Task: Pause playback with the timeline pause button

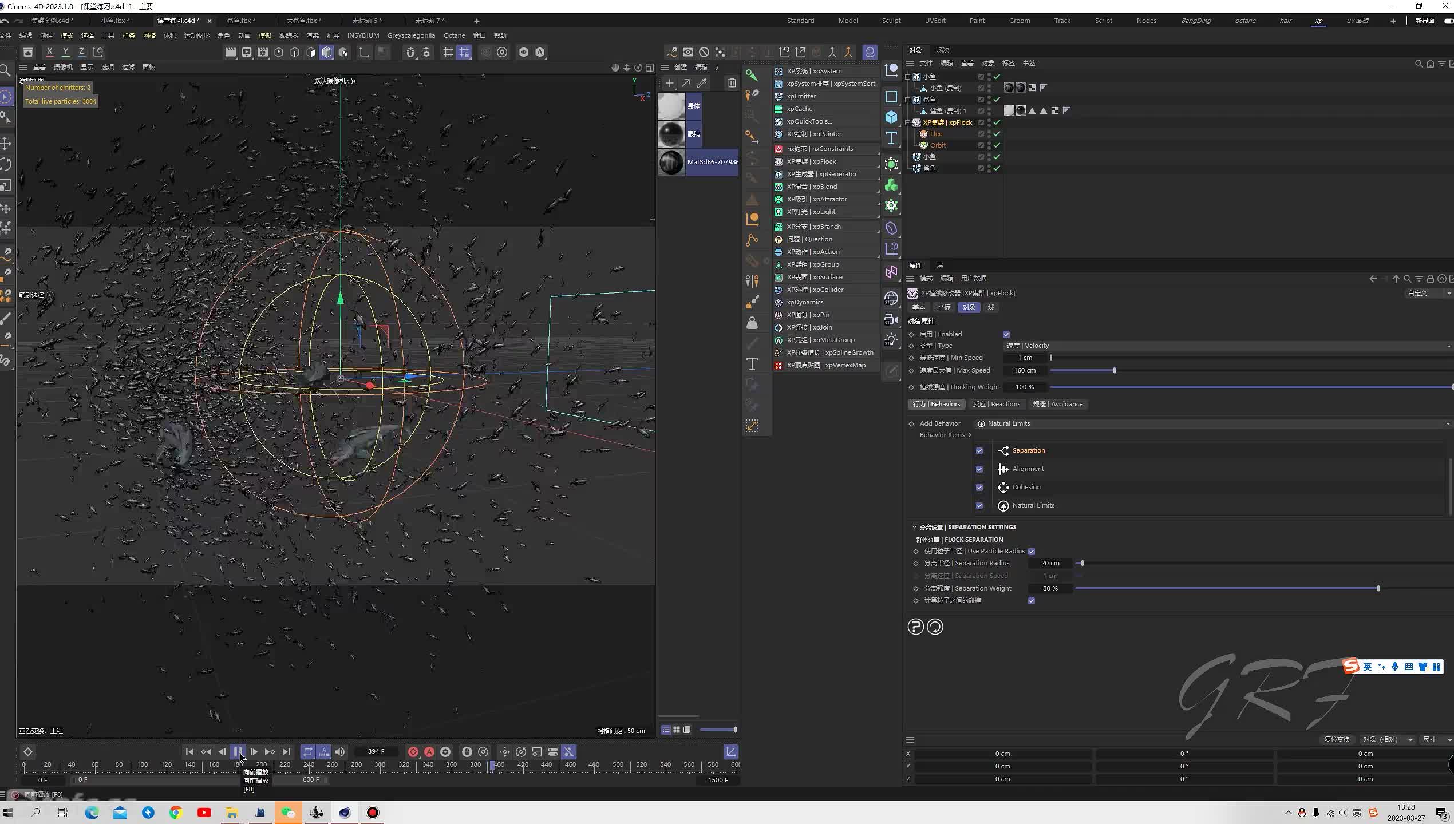Action: tap(238, 752)
